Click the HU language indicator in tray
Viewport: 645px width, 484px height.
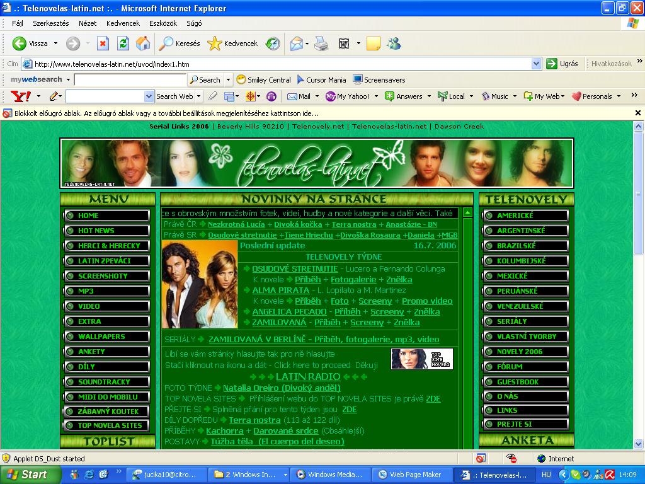(546, 475)
